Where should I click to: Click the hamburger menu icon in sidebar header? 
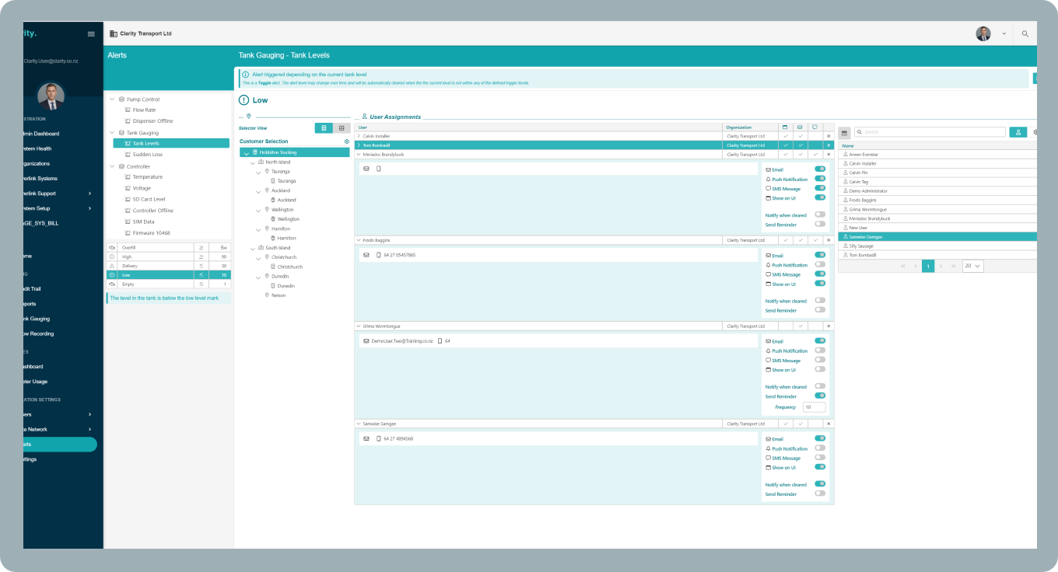[x=91, y=34]
